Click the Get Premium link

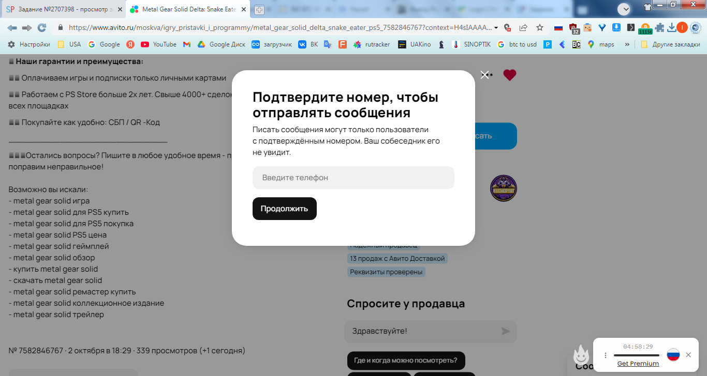(x=638, y=364)
